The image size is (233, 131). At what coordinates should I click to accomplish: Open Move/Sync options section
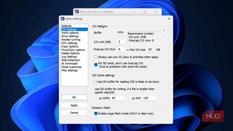click(75, 50)
